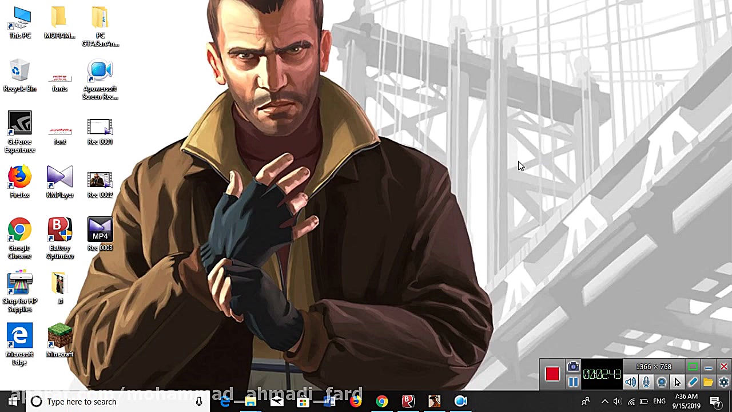This screenshot has width=732, height=412.
Task: Click the cursor capture icon
Action: (x=678, y=382)
